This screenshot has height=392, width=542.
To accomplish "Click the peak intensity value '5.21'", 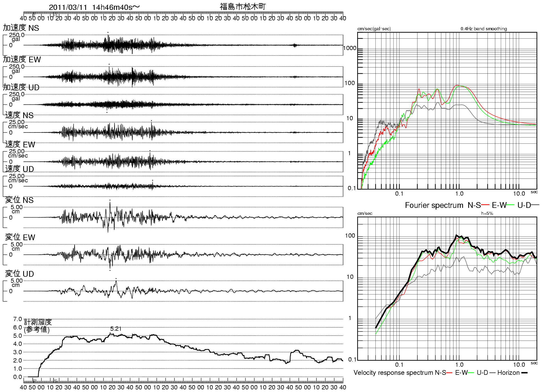I will point(116,329).
